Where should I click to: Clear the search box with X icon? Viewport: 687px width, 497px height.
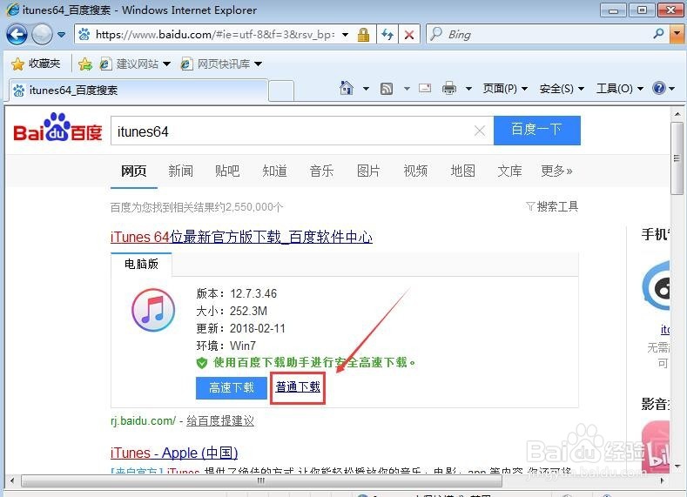480,131
